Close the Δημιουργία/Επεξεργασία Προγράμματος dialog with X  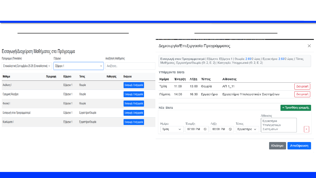click(x=309, y=46)
